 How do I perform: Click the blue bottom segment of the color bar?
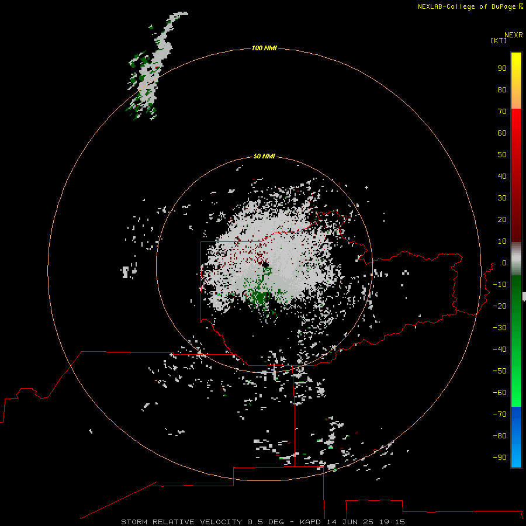coord(516,437)
